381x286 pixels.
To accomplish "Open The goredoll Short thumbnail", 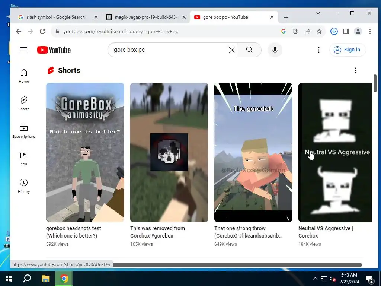I will [253, 152].
